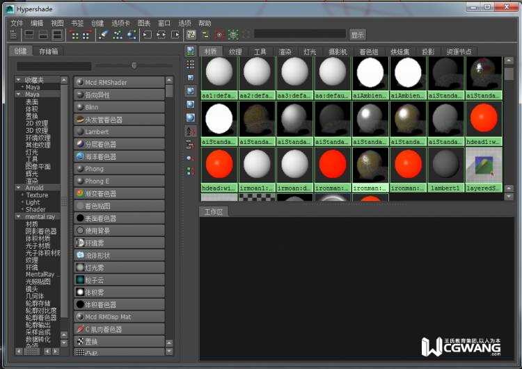Create a Phong E material node
This screenshot has width=522, height=369.
coord(119,181)
